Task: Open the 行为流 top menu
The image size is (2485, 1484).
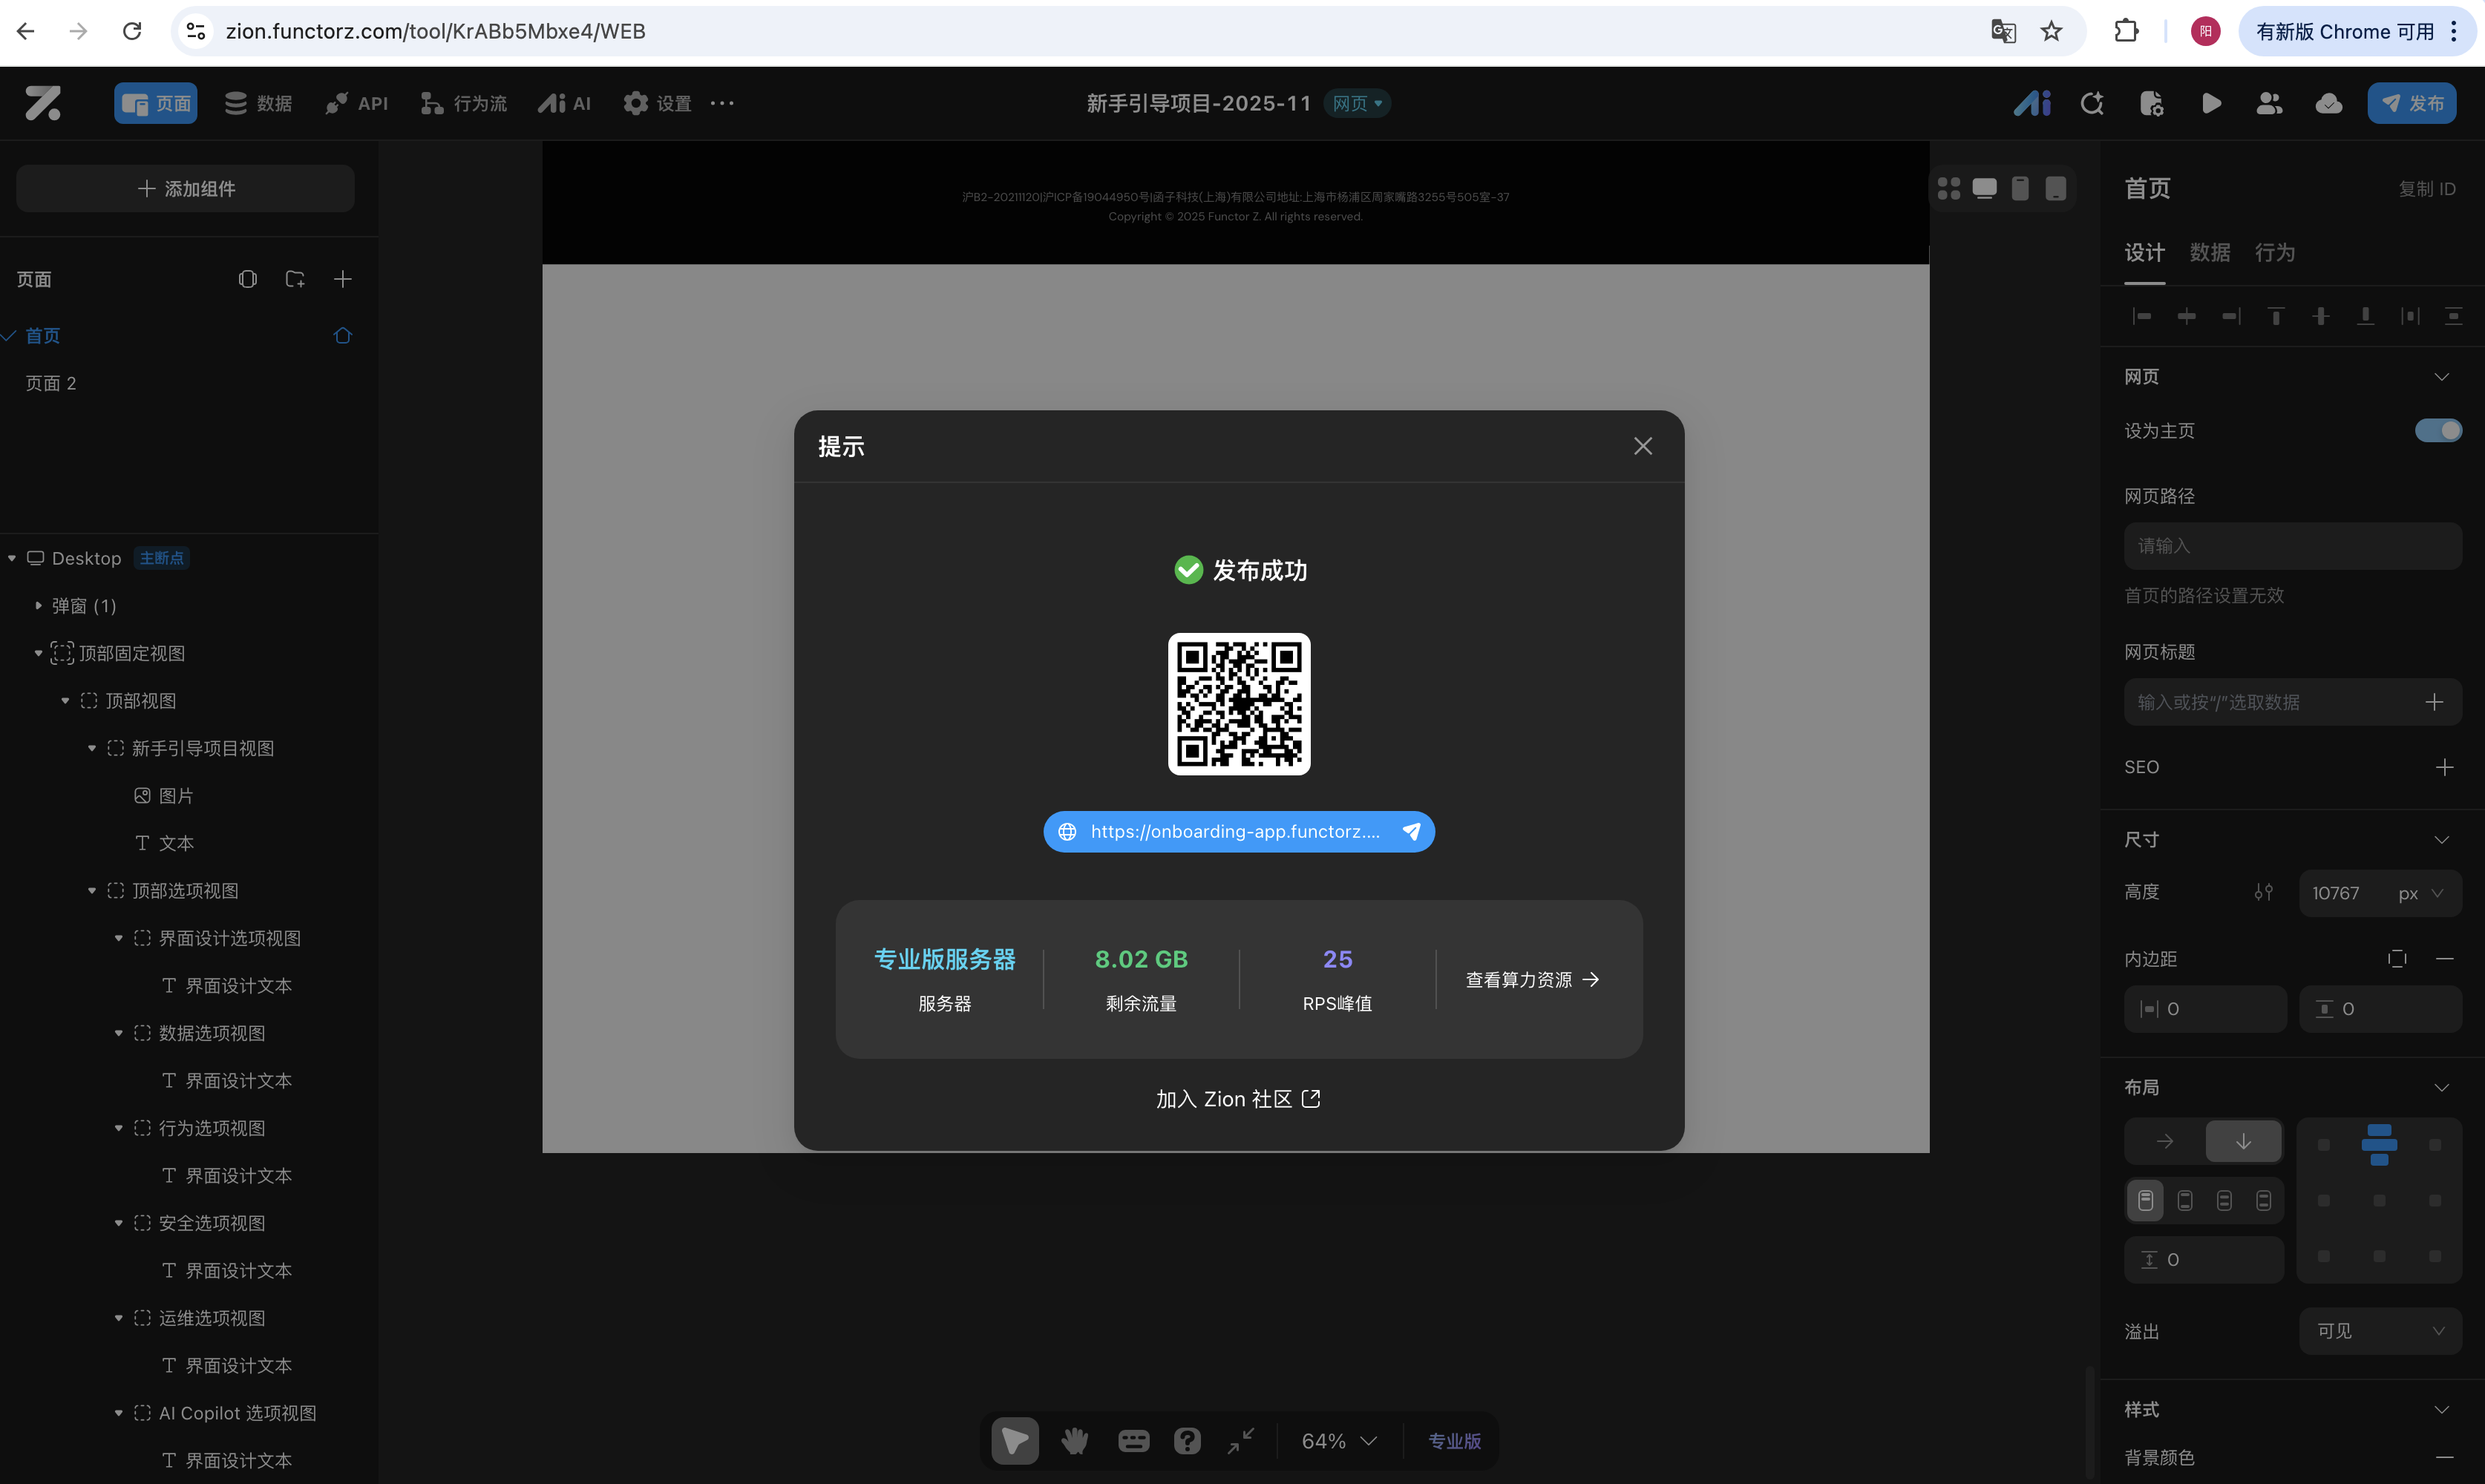Action: [x=464, y=103]
